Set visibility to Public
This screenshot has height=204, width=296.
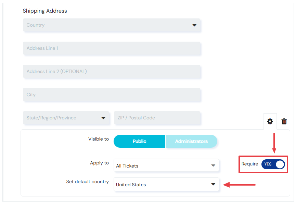(139, 141)
